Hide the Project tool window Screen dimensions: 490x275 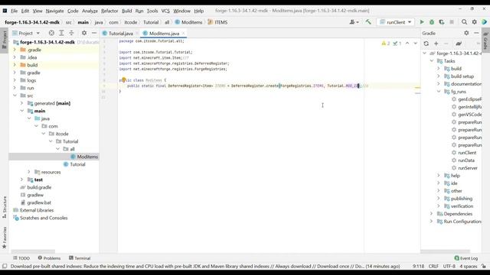point(94,33)
